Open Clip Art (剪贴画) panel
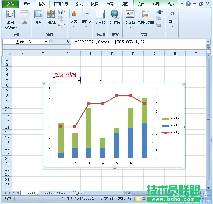This screenshot has height=204, width=213. coord(51,17)
